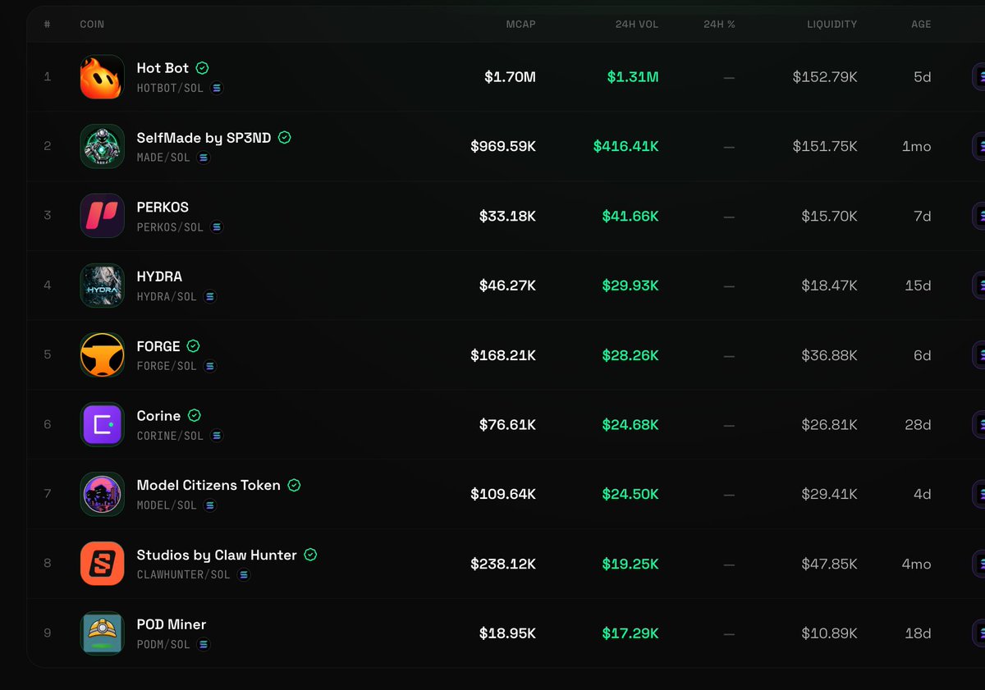Click the $17.29K 24H volume value
Viewport: 985px width, 690px height.
point(630,633)
